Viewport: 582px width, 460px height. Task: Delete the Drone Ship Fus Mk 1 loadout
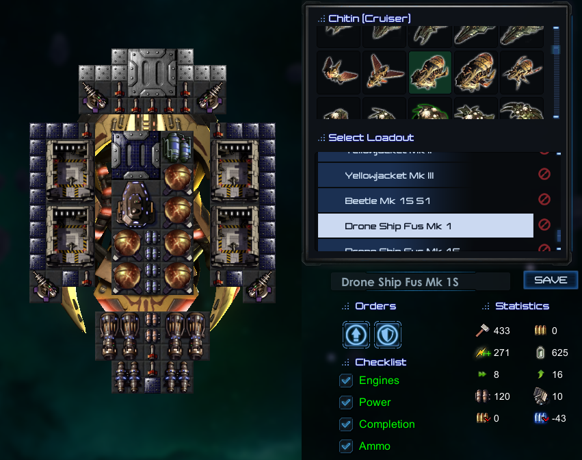click(x=544, y=225)
